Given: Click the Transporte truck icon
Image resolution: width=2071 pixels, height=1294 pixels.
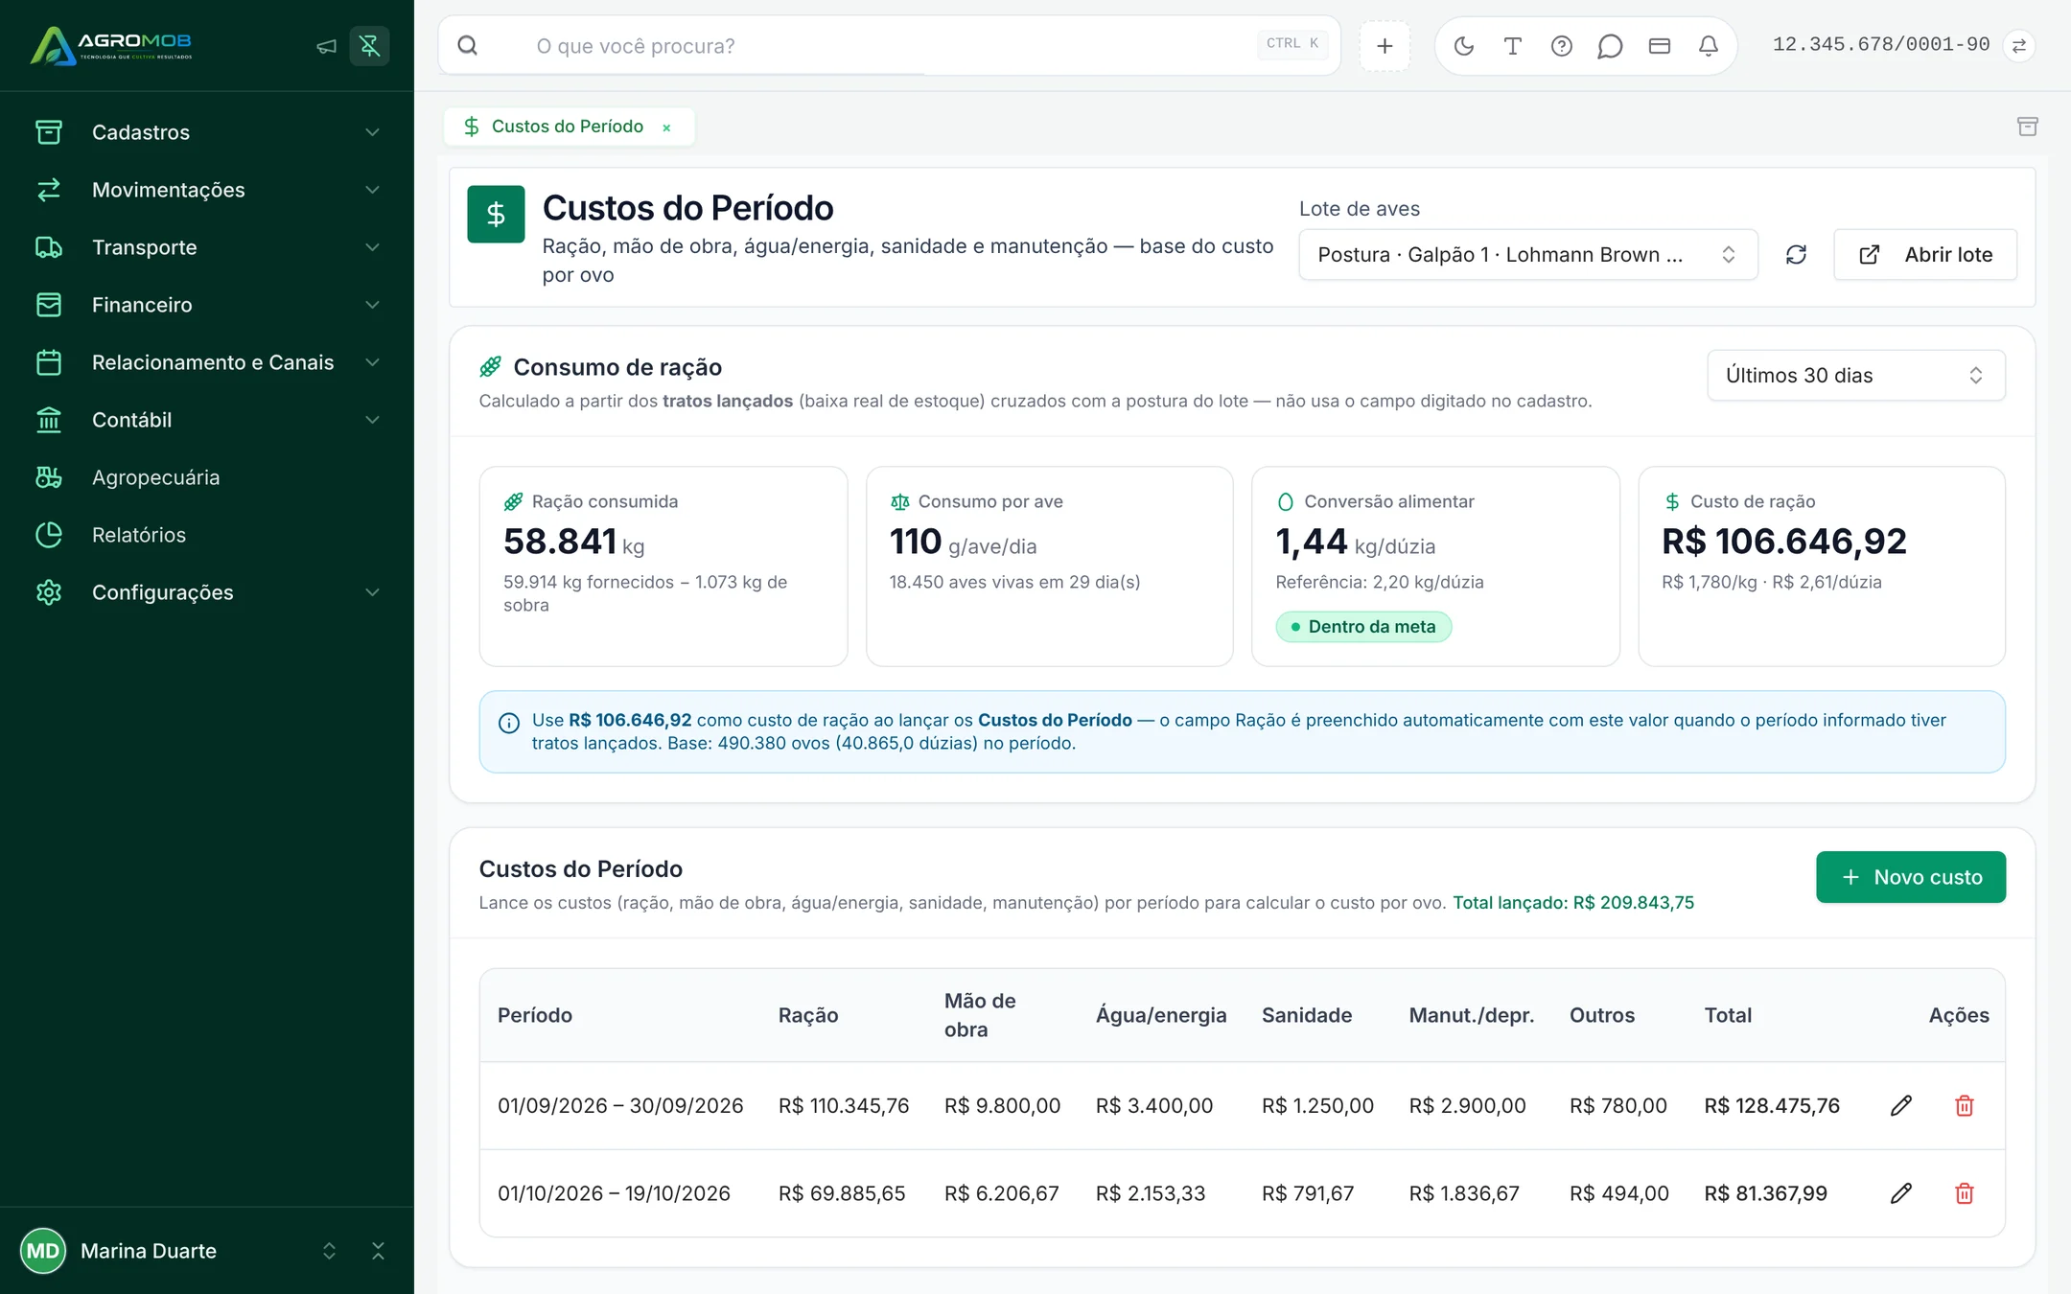Looking at the screenshot, I should point(49,247).
